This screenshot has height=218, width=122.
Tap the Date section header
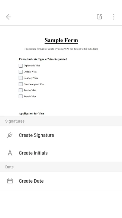(x=61, y=167)
